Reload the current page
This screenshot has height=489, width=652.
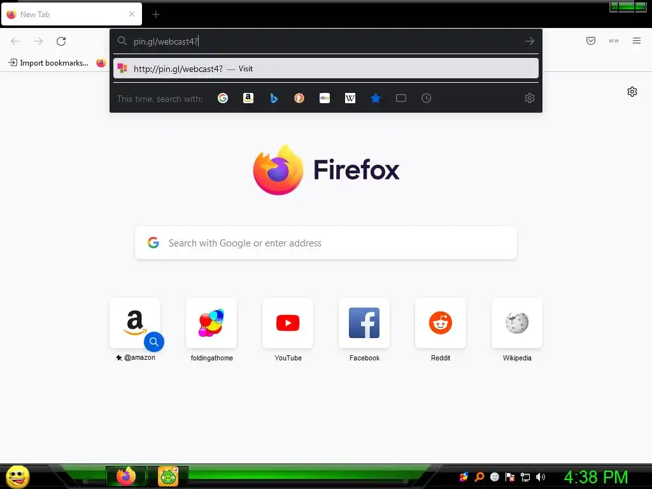pos(61,41)
